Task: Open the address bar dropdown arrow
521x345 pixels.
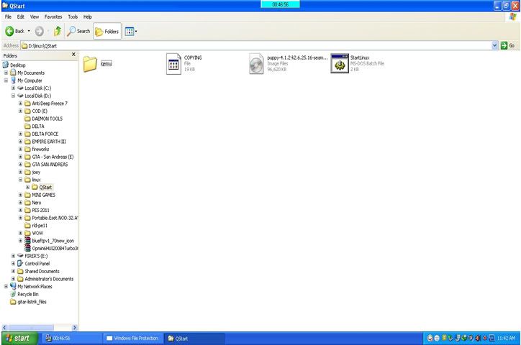Action: (x=495, y=45)
